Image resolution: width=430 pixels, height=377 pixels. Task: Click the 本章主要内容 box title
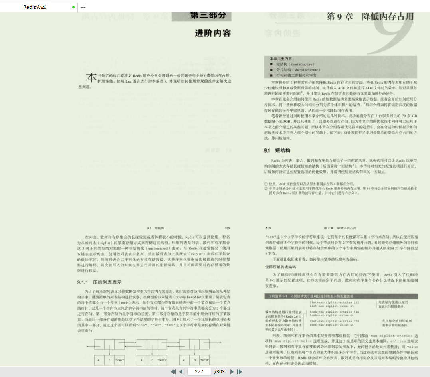(x=281, y=59)
